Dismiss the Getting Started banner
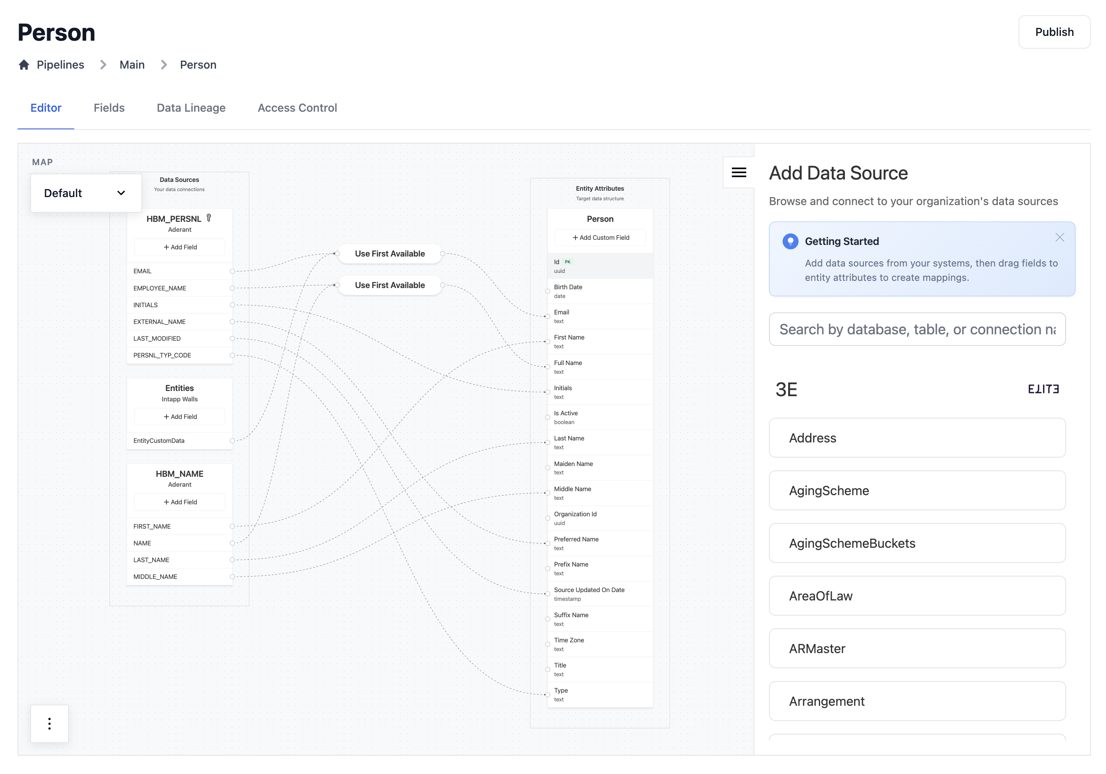This screenshot has width=1106, height=774. (x=1060, y=237)
